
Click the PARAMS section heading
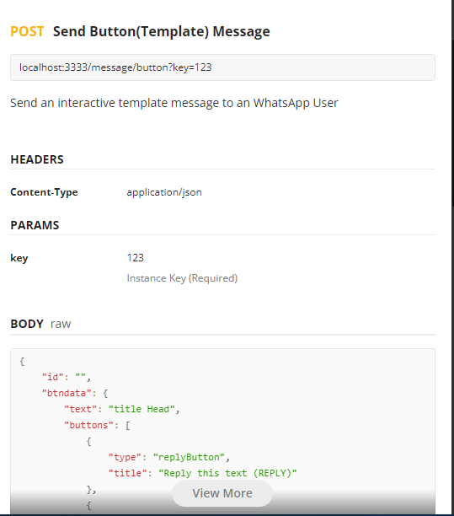click(x=35, y=225)
